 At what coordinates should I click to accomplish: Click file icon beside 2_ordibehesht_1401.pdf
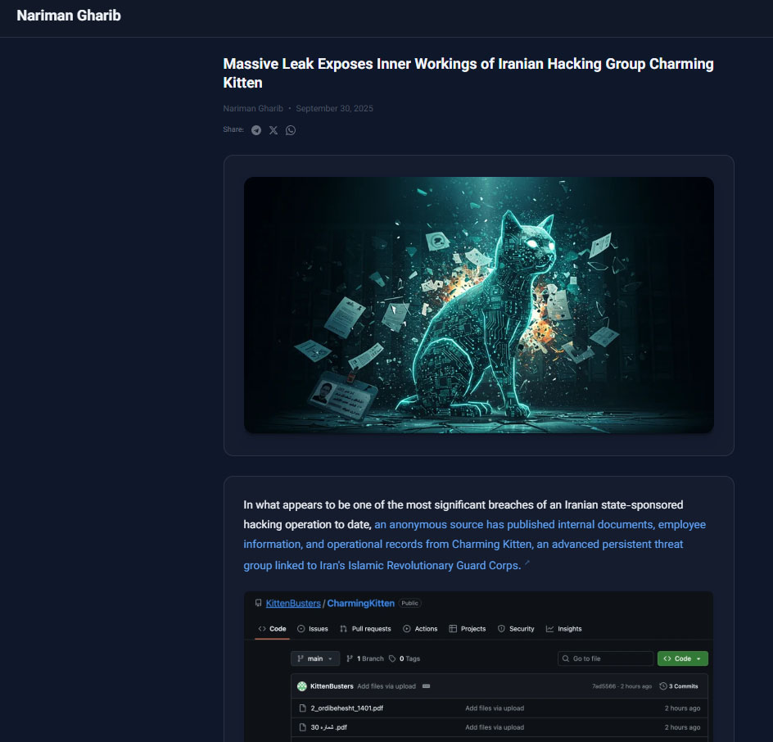coord(302,708)
